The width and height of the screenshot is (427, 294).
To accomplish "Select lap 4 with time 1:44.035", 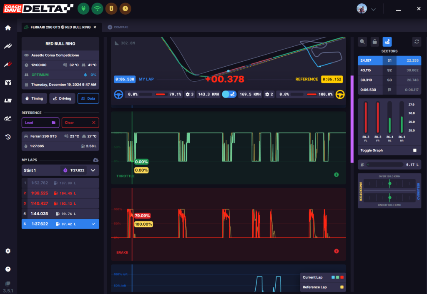I will (x=60, y=214).
